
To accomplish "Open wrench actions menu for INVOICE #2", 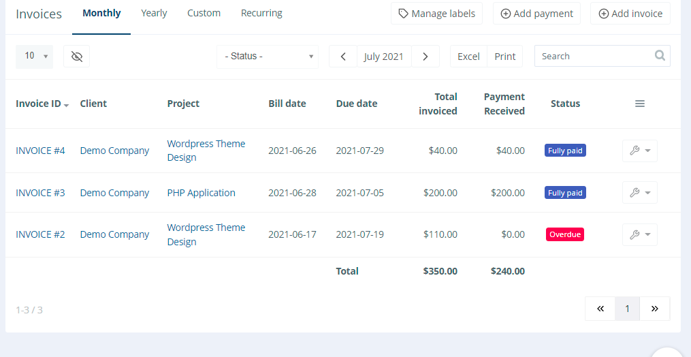I will pyautogui.click(x=639, y=234).
